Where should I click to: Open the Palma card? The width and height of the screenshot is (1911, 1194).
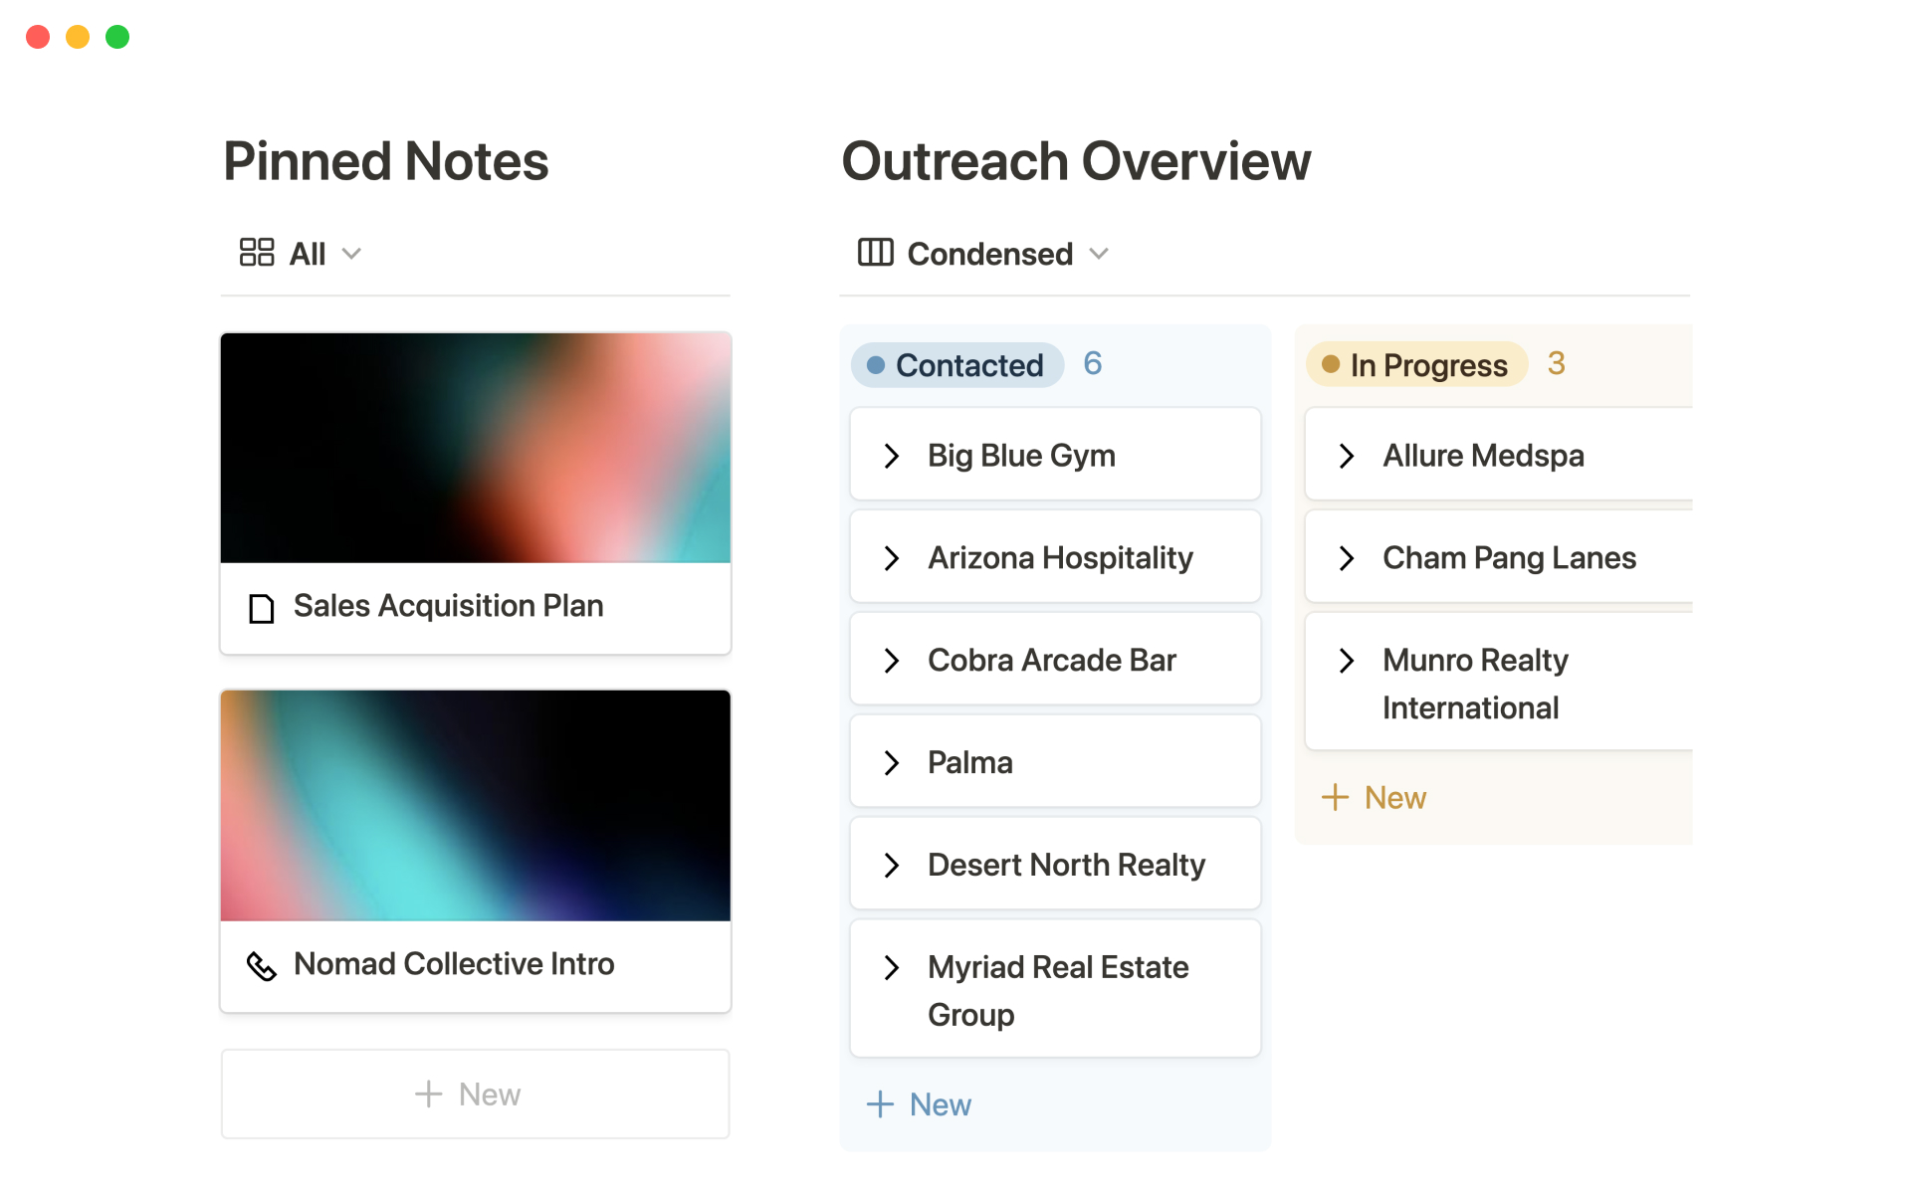tap(969, 763)
